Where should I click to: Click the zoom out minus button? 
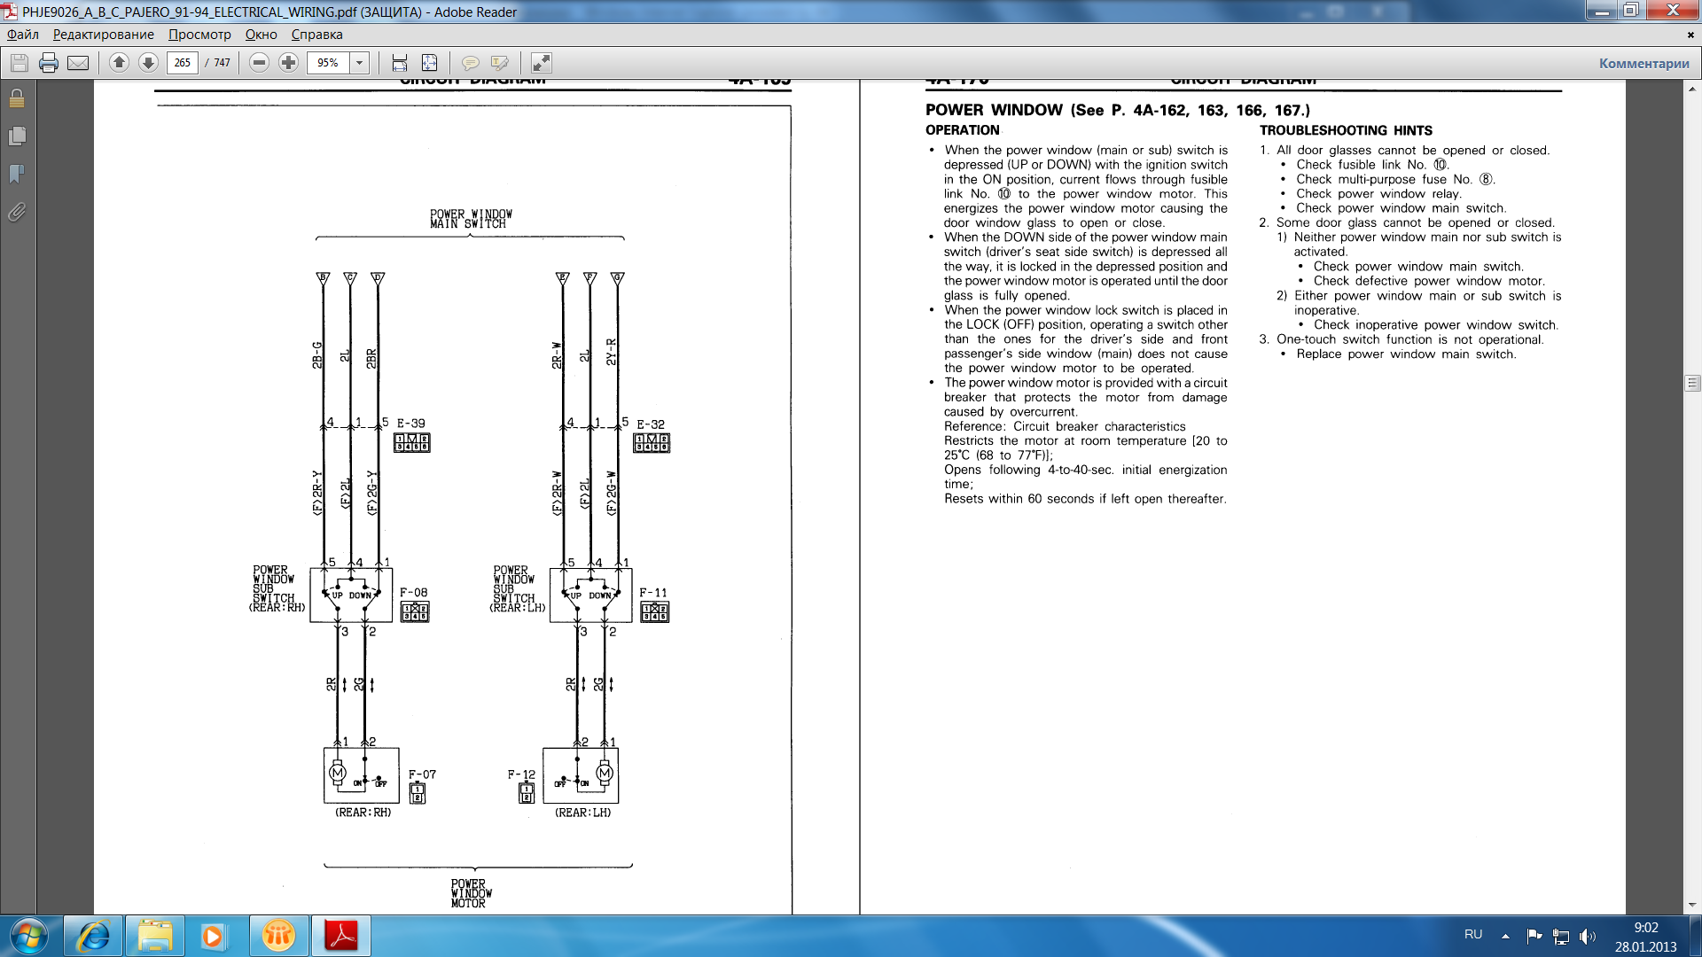[x=259, y=63]
